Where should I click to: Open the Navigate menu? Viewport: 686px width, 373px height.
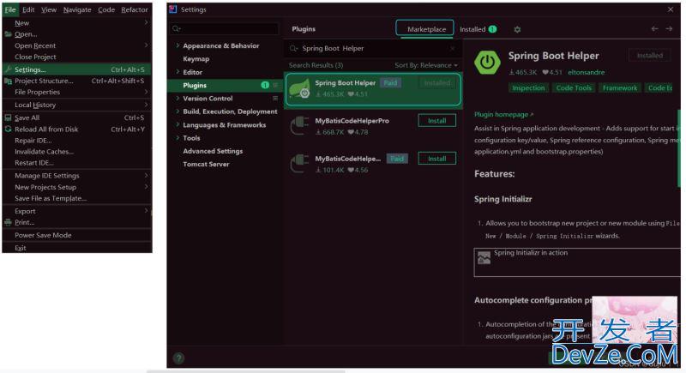(77, 9)
